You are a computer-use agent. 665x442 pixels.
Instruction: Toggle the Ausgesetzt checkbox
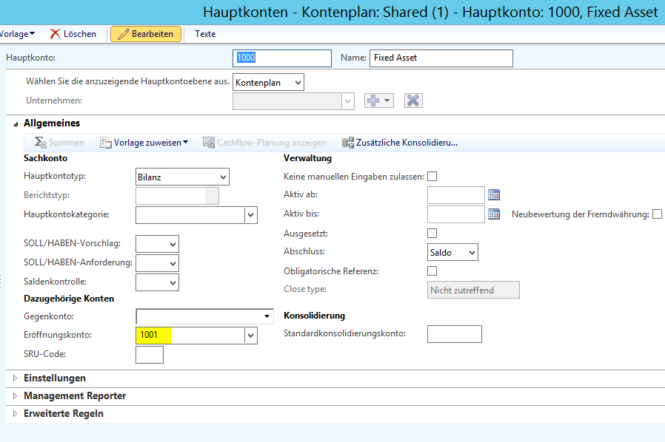(x=432, y=234)
